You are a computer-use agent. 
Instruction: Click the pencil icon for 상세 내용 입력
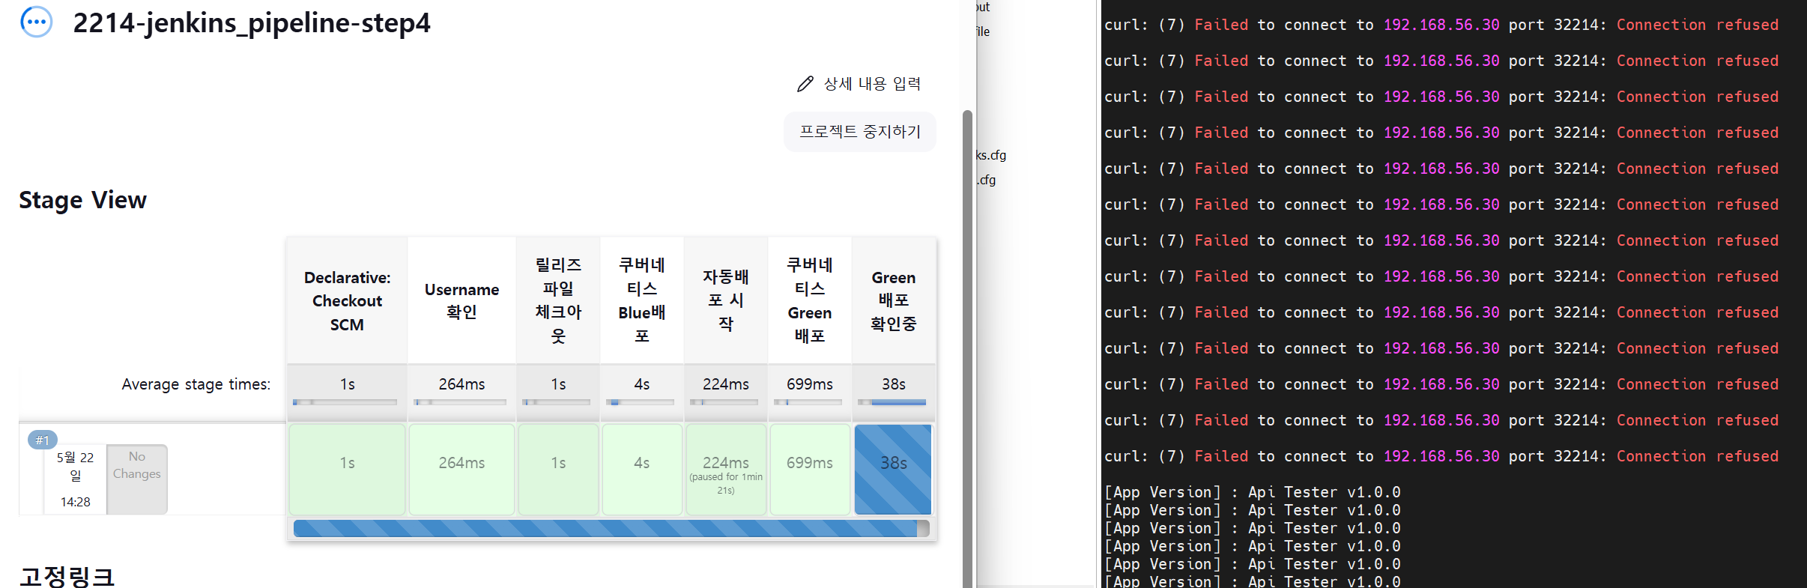point(805,84)
